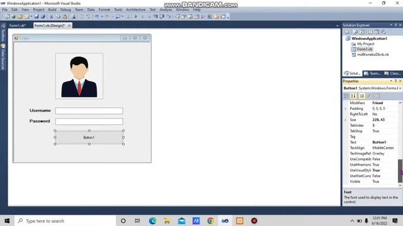
Task: Switch Properties grid to Alphabetical view
Action: coord(353,96)
